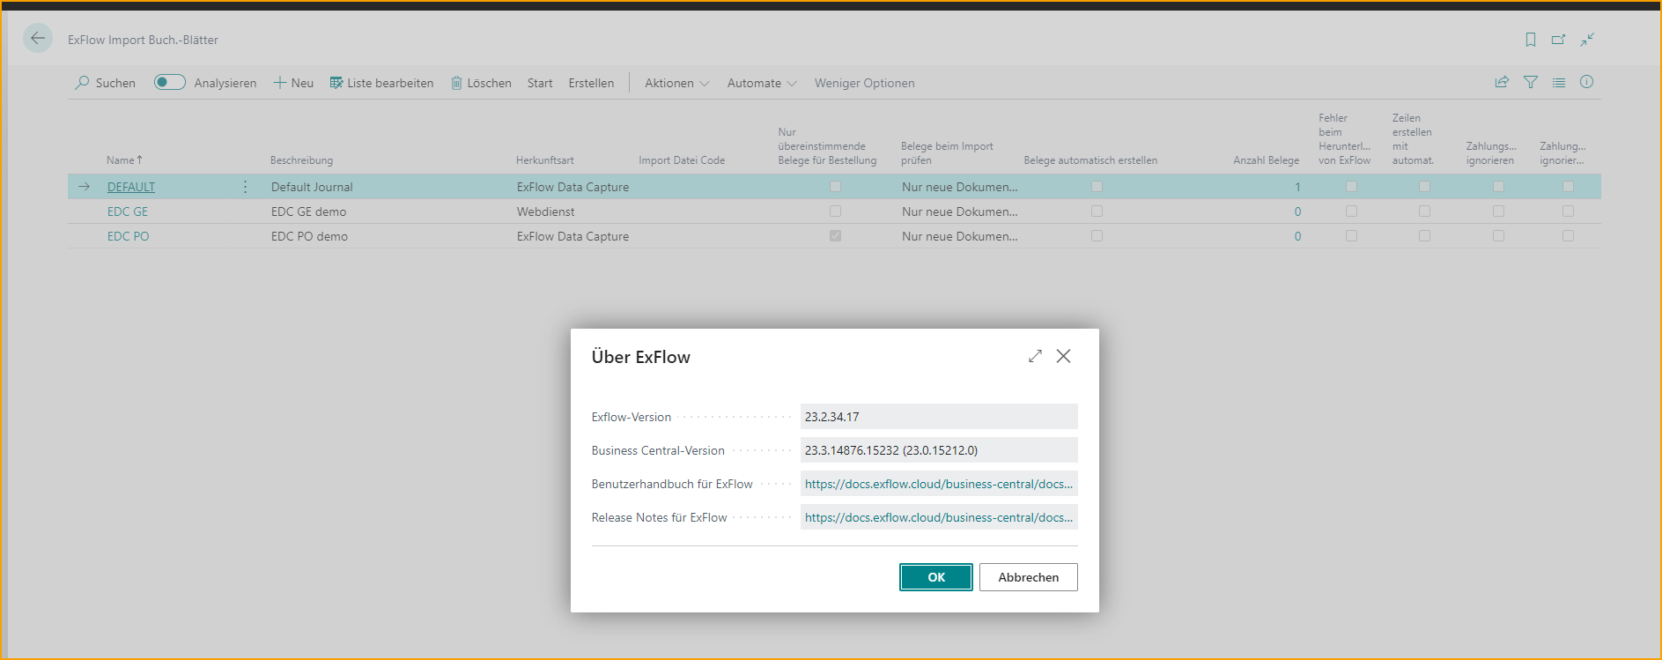The width and height of the screenshot is (1662, 660).
Task: Click the bookmark icon in header
Action: click(1530, 40)
